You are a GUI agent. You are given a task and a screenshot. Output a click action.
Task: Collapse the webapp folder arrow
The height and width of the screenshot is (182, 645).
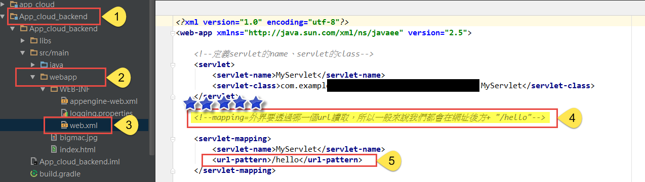pyautogui.click(x=33, y=77)
